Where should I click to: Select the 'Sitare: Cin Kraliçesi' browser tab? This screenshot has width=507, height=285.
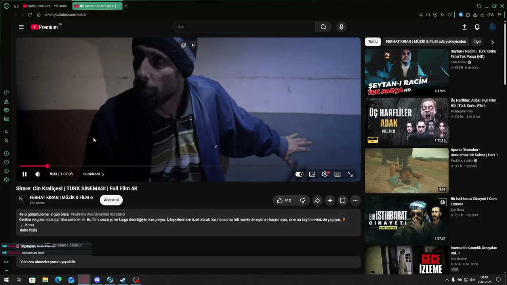point(97,6)
